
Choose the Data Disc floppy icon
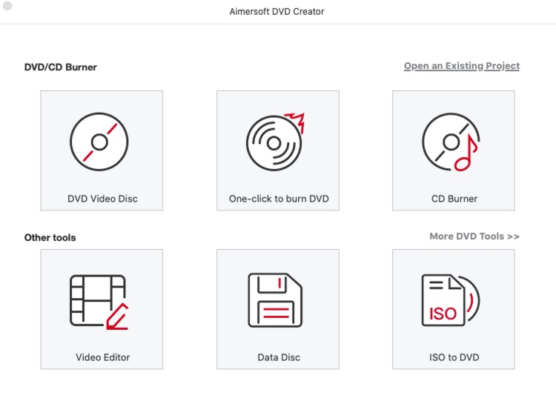tap(275, 300)
